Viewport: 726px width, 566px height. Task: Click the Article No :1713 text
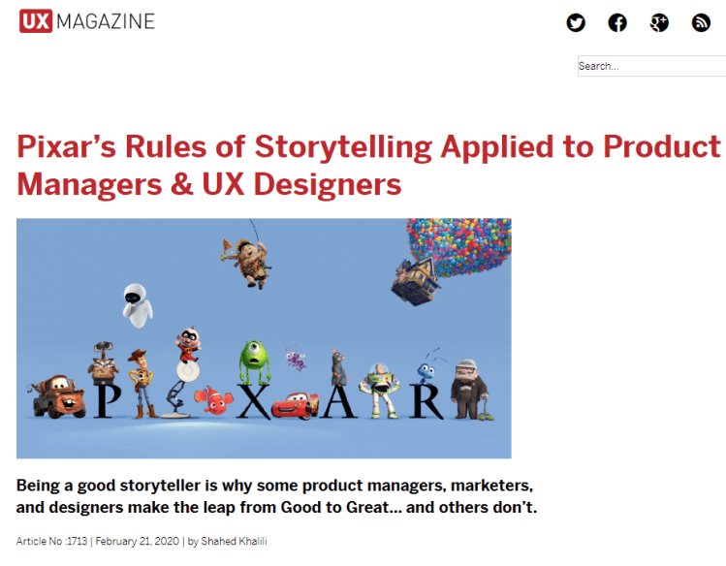pyautogui.click(x=52, y=541)
